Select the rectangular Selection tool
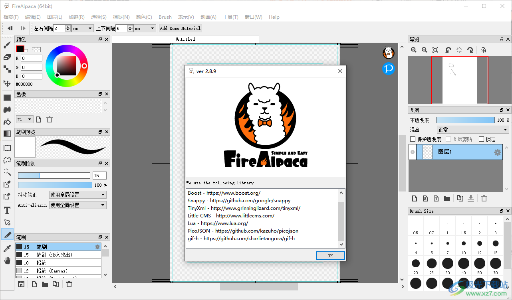This screenshot has height=300, width=512. click(x=7, y=148)
